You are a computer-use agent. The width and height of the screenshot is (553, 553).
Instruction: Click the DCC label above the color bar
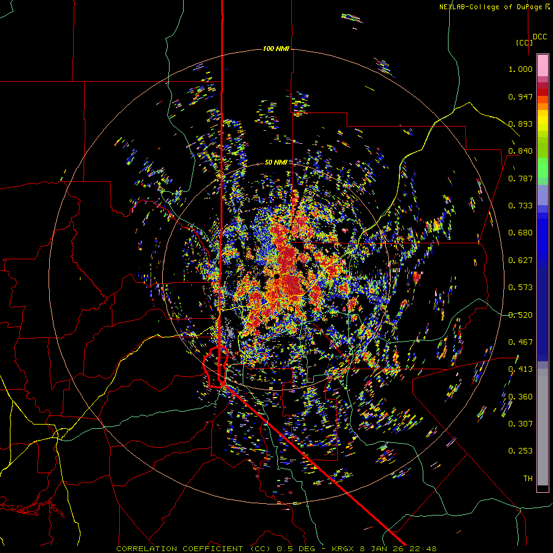pos(539,37)
